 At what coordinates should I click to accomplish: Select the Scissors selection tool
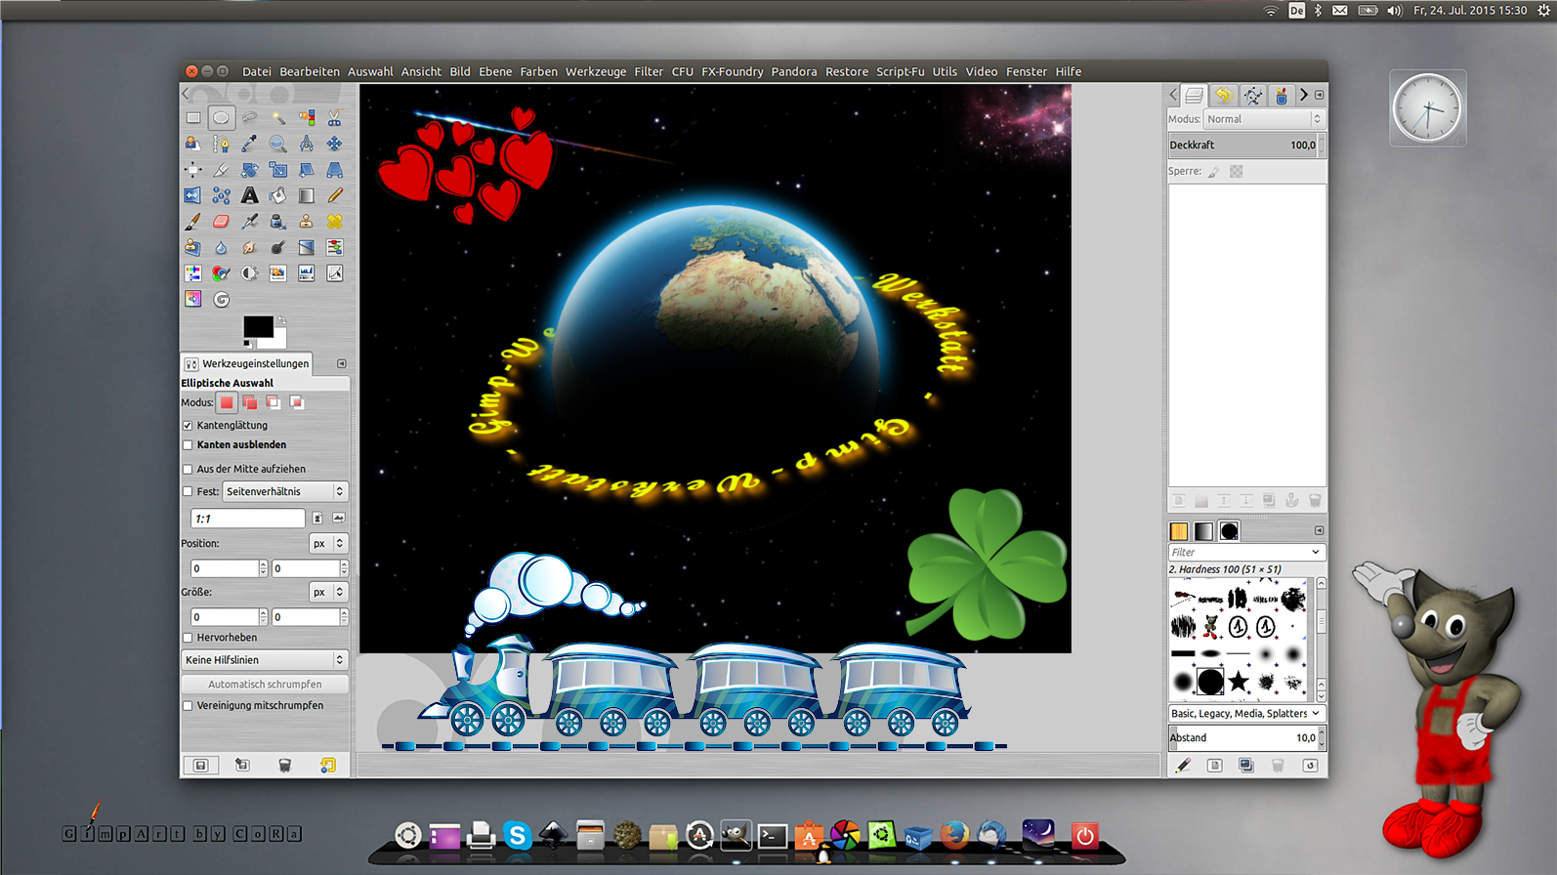coord(335,118)
